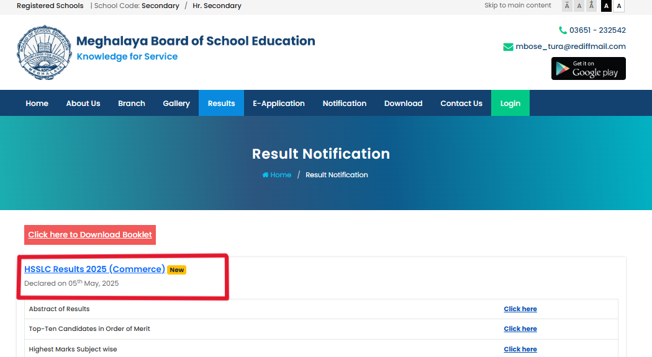Viewport: 652px width, 357px height.
Task: Click the MBOSE board emblem logo
Action: 44,52
